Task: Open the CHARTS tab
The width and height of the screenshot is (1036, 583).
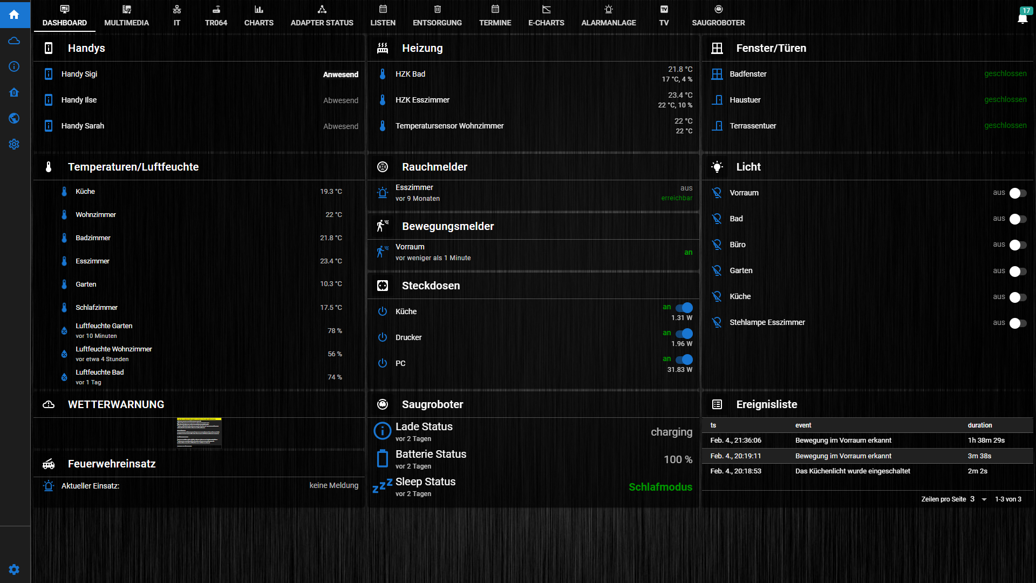Action: pos(259,16)
